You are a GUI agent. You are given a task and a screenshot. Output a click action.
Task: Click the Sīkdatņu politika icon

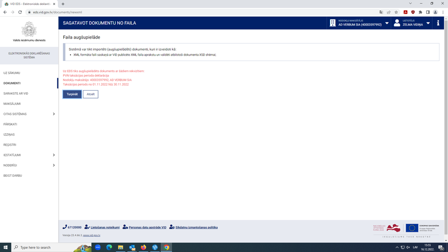[172, 227]
